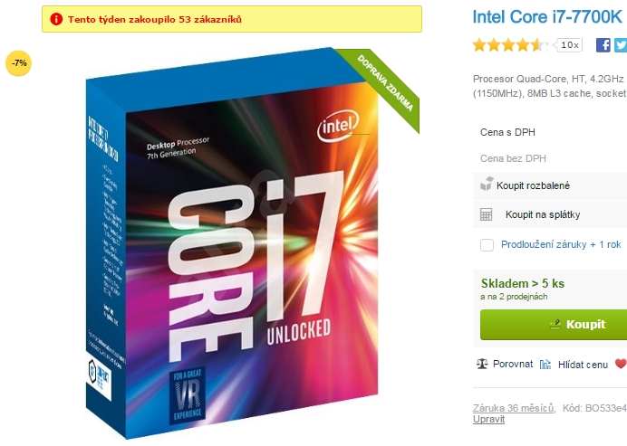Open the Záruka 36 měsíců link
Screen dimensions: 627x446
tap(514, 408)
